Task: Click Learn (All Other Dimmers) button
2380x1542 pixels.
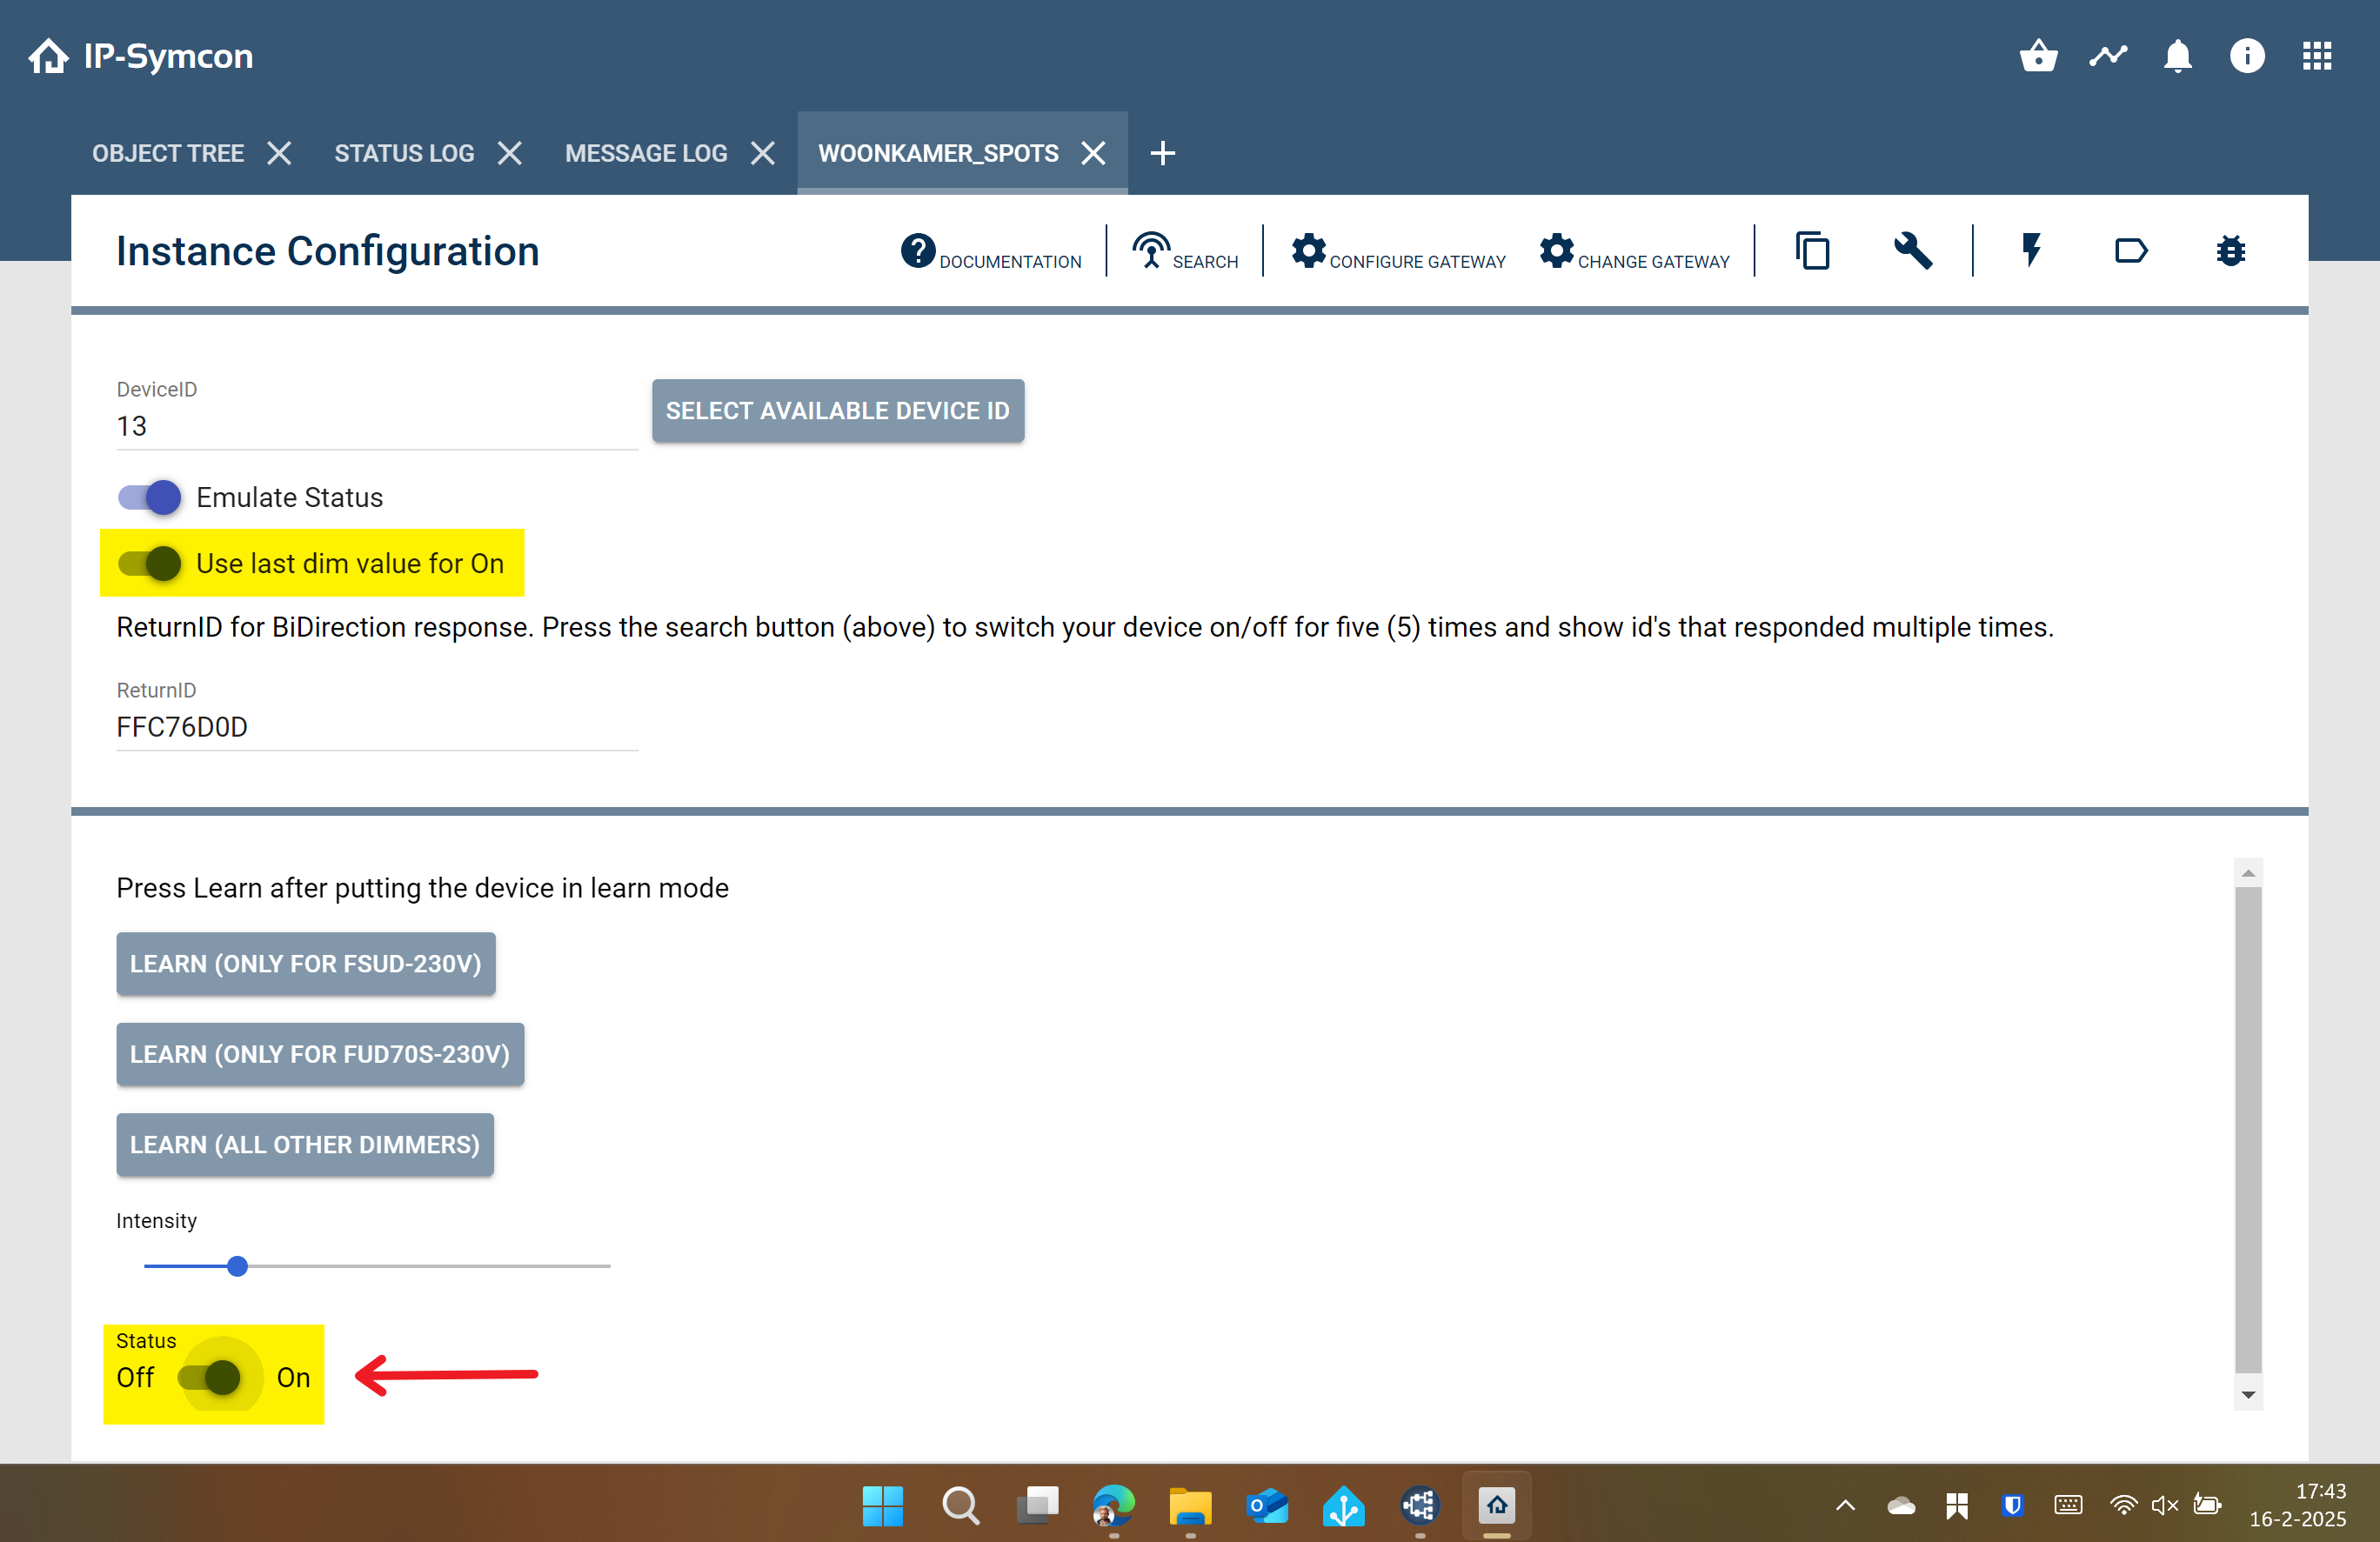Action: [305, 1144]
